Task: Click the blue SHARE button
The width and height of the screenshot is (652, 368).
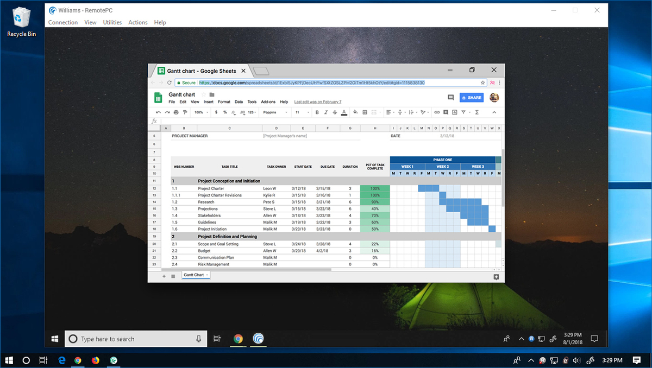Action: click(471, 98)
